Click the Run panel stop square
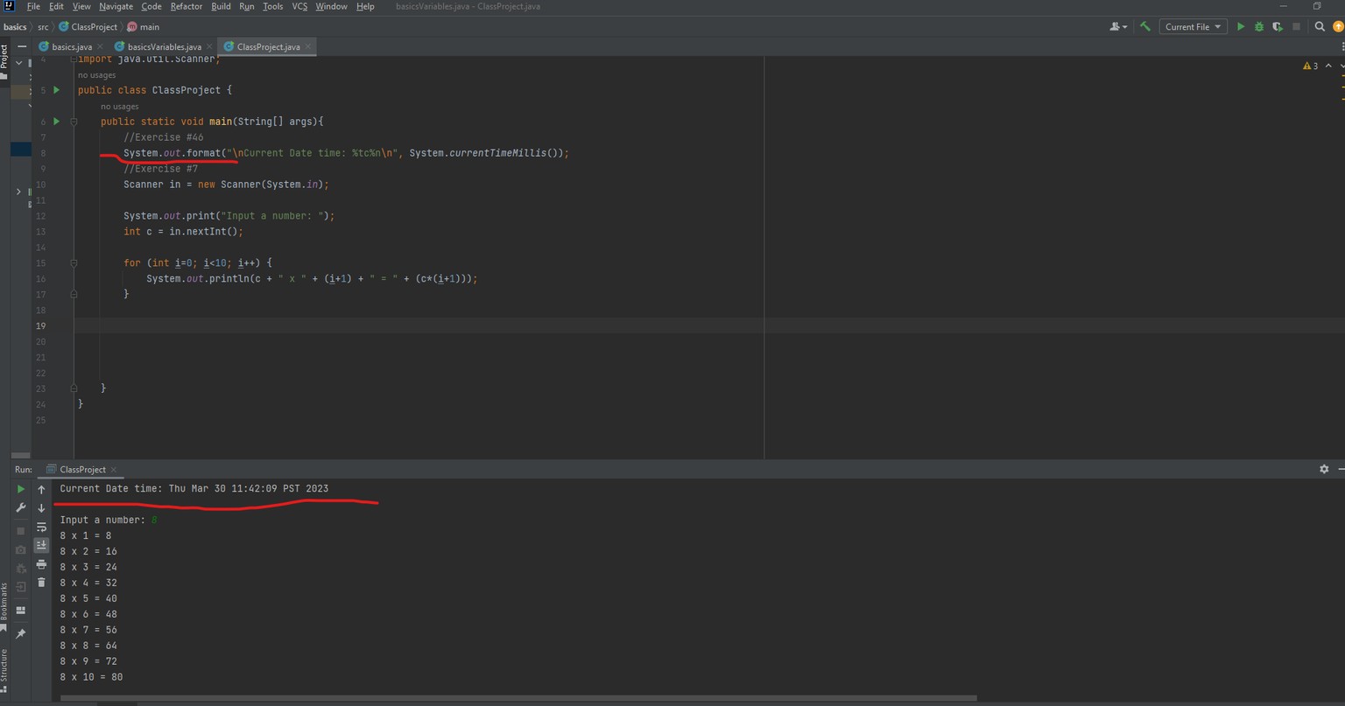1345x706 pixels. [21, 531]
